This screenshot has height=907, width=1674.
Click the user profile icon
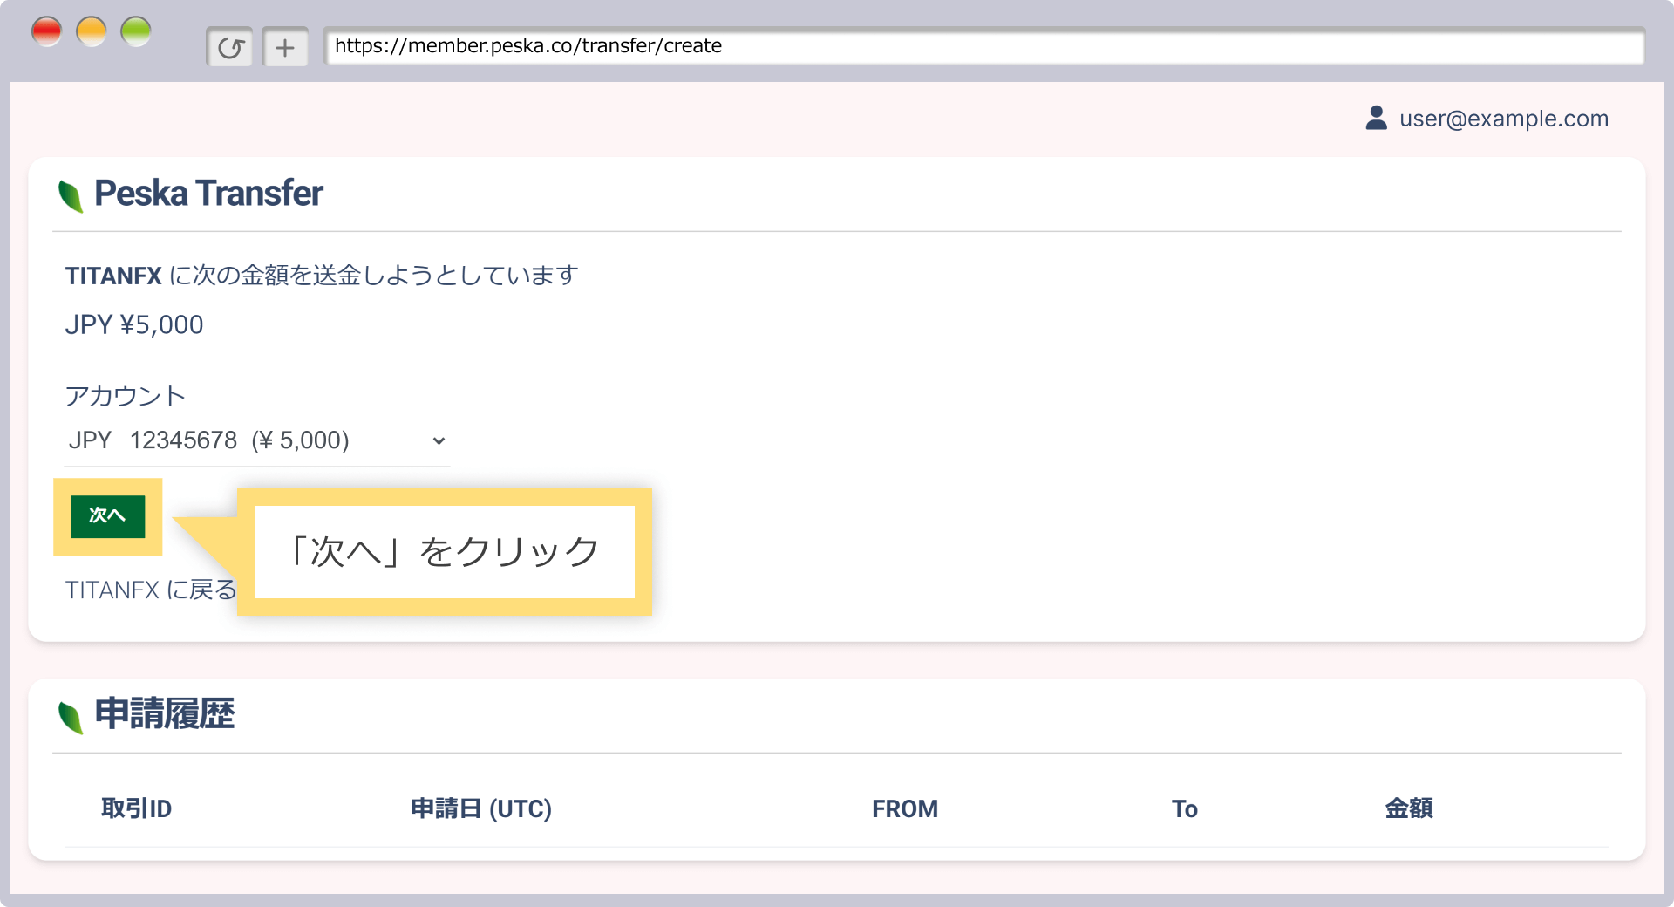coord(1376,118)
